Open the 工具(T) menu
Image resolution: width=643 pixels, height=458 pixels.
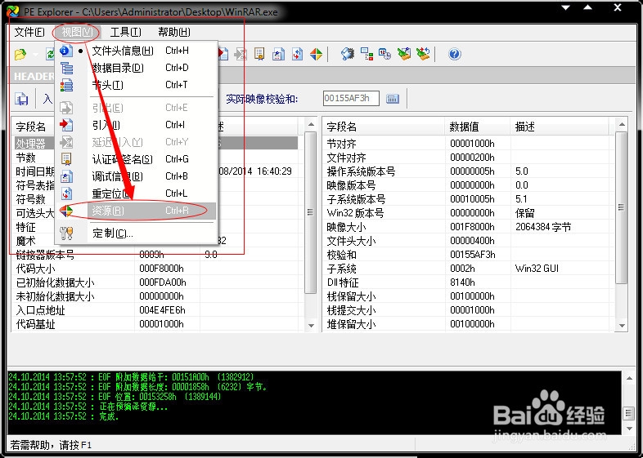[x=125, y=32]
